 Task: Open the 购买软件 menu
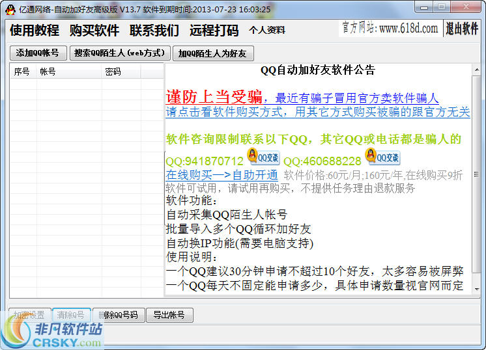click(94, 31)
